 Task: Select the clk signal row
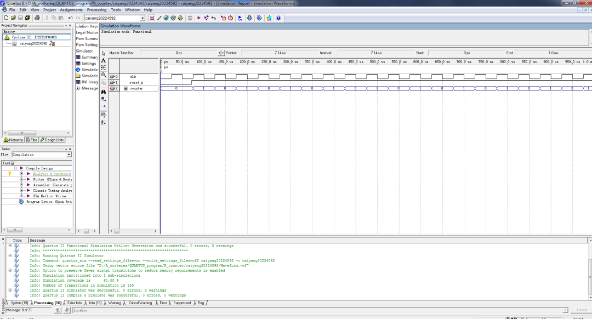[x=133, y=76]
